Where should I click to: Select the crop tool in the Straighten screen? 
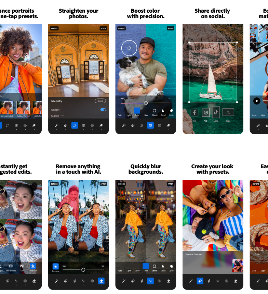[75, 125]
